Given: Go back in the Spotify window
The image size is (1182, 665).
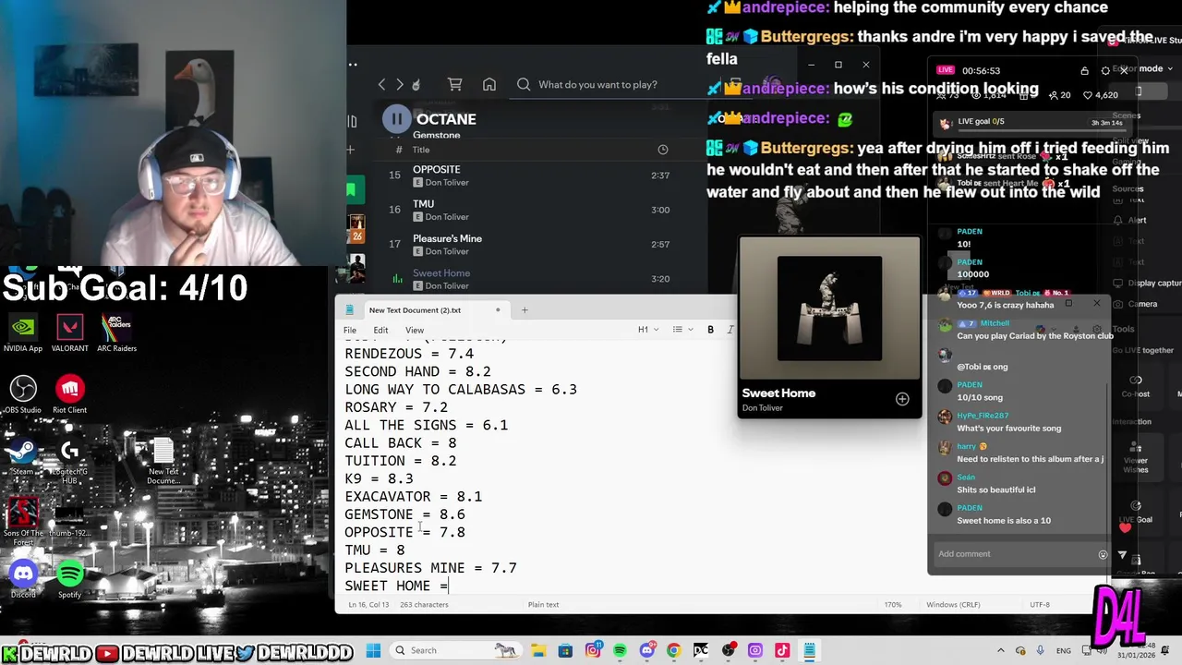Looking at the screenshot, I should click(381, 84).
